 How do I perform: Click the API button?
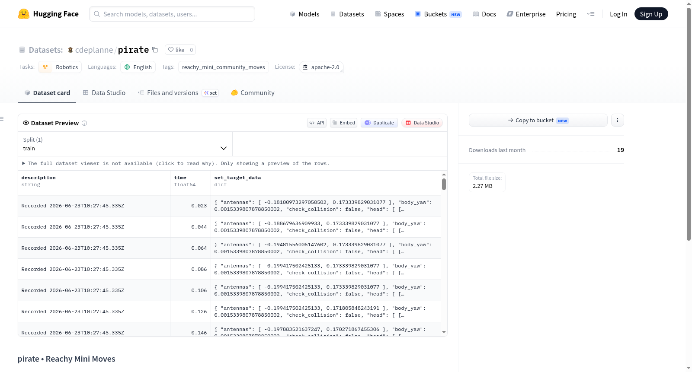tap(317, 123)
